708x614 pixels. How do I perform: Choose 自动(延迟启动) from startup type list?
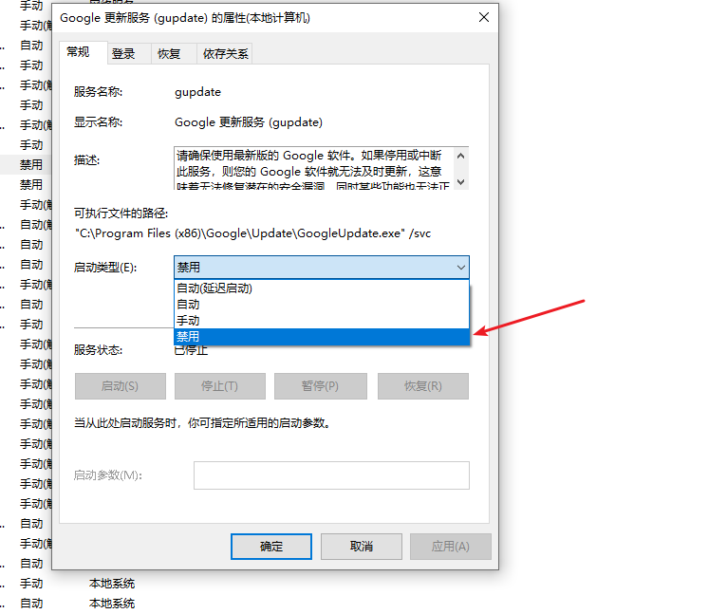(x=322, y=288)
